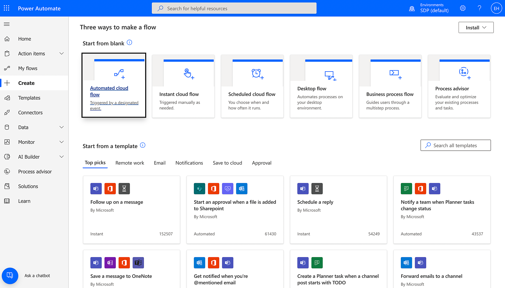Image resolution: width=505 pixels, height=288 pixels.
Task: Click the Process advisor card icon
Action: click(465, 73)
